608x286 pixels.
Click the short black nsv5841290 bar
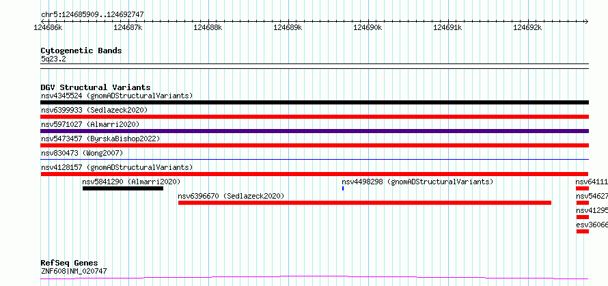click(x=123, y=188)
